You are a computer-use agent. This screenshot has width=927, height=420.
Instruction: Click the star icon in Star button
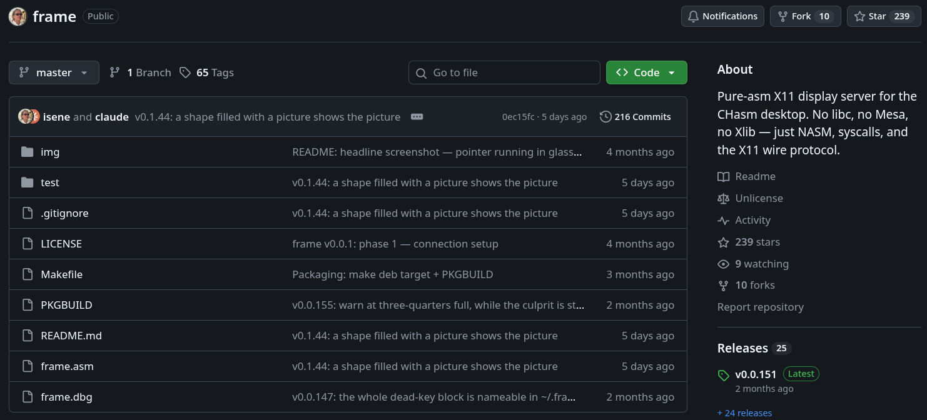click(x=859, y=16)
